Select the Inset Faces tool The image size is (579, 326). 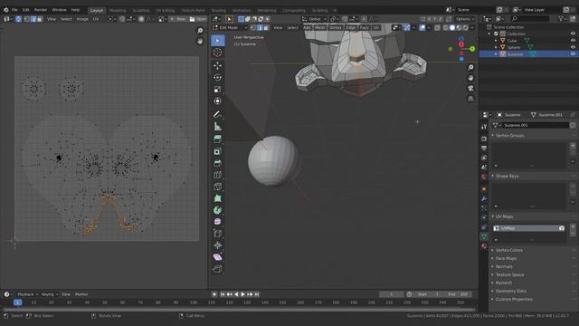coord(217,151)
